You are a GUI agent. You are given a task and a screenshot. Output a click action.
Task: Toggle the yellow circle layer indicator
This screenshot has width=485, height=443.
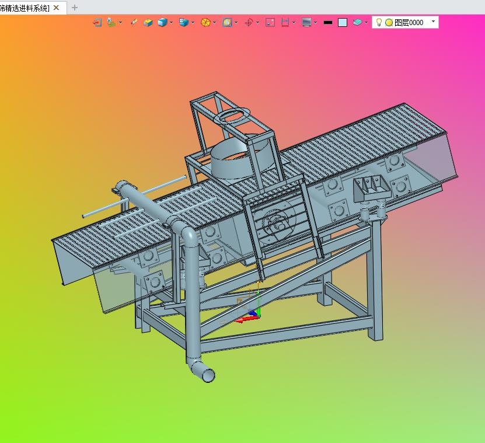pos(389,22)
